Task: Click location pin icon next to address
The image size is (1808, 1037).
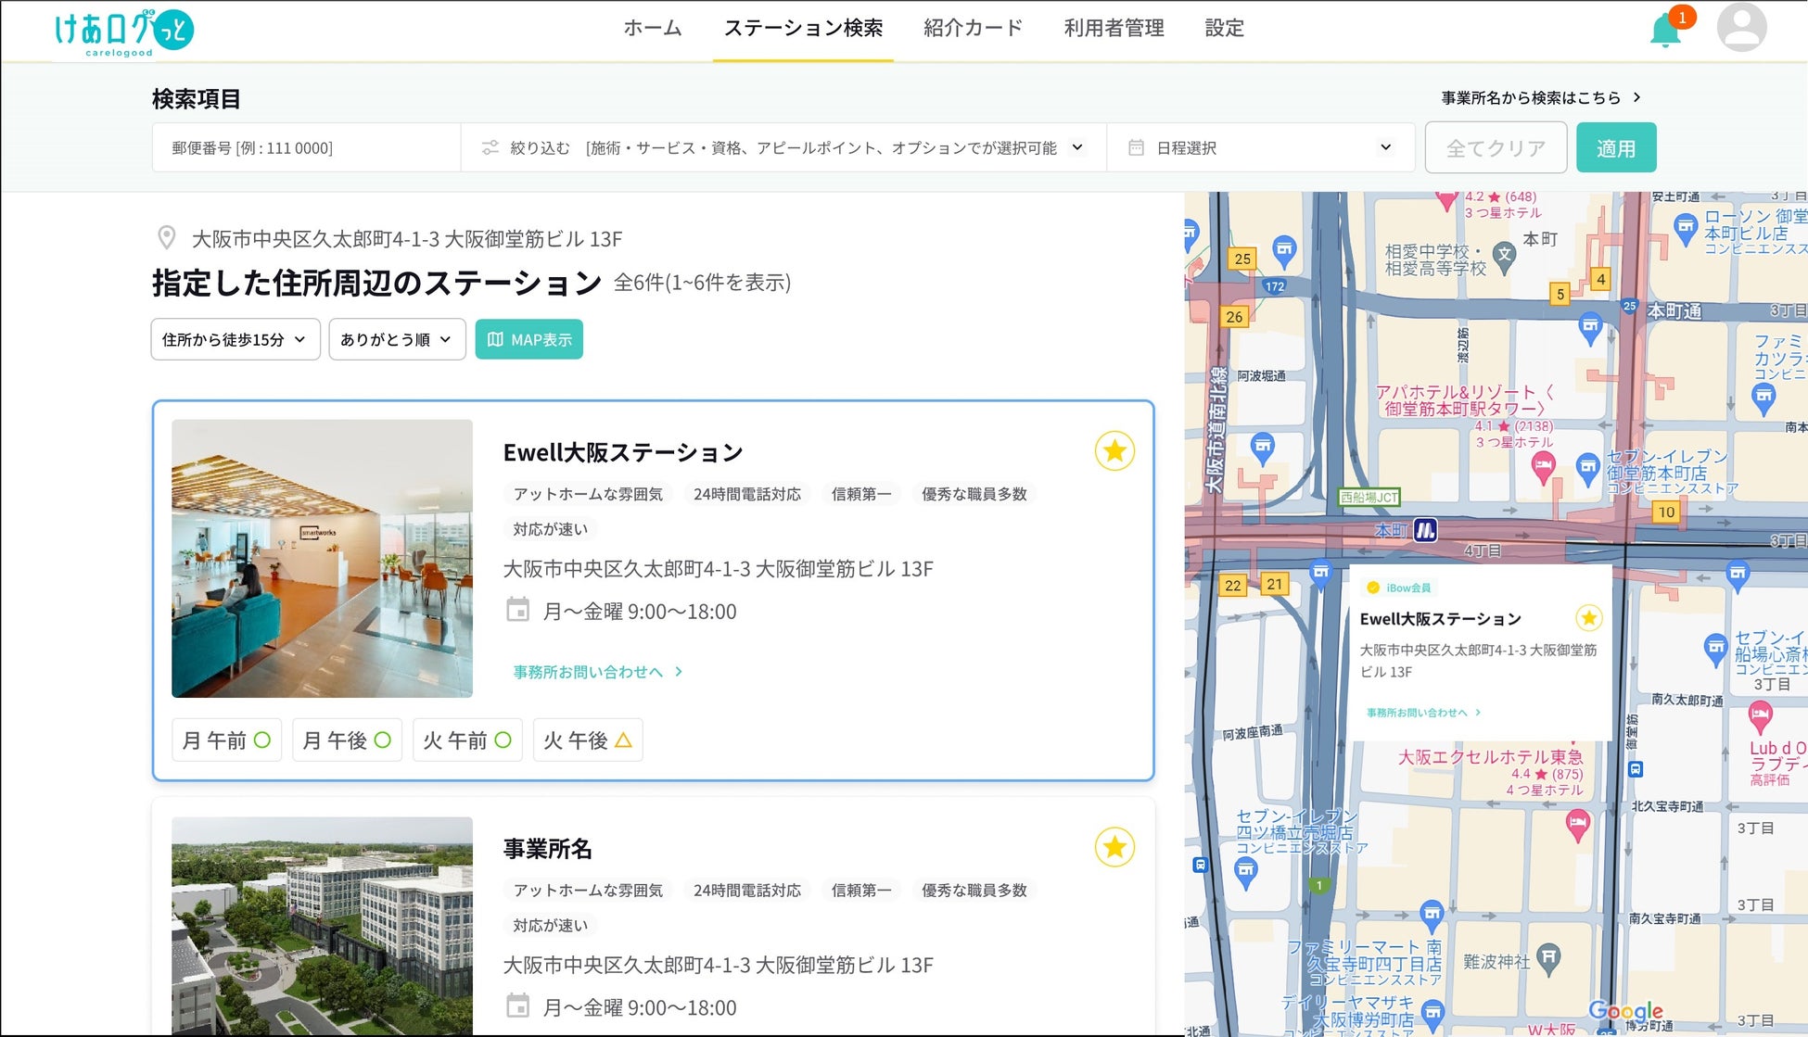Action: tap(167, 238)
